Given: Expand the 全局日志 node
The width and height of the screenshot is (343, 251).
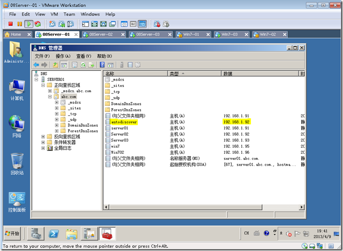Looking at the screenshot, I should coord(43,148).
